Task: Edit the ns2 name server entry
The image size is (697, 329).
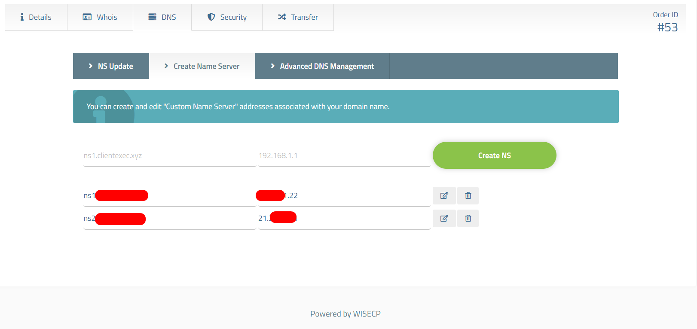Action: click(x=444, y=218)
